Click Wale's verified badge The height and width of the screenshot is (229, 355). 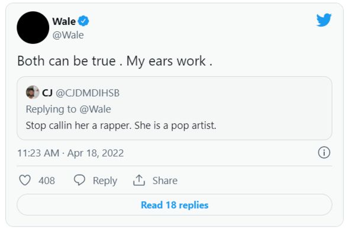click(x=83, y=21)
